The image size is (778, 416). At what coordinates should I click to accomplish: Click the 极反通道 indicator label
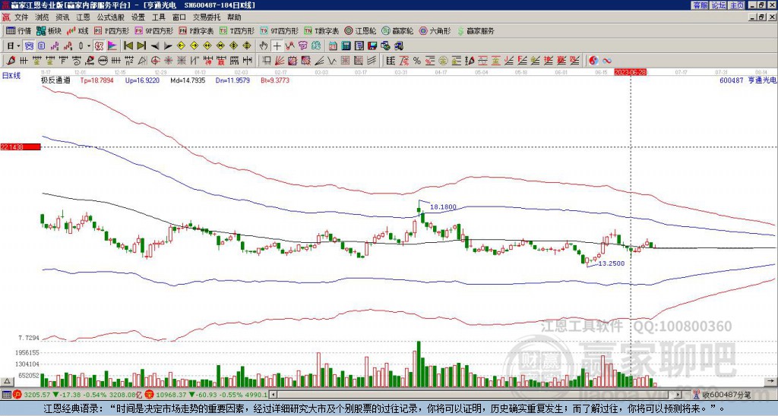point(56,80)
